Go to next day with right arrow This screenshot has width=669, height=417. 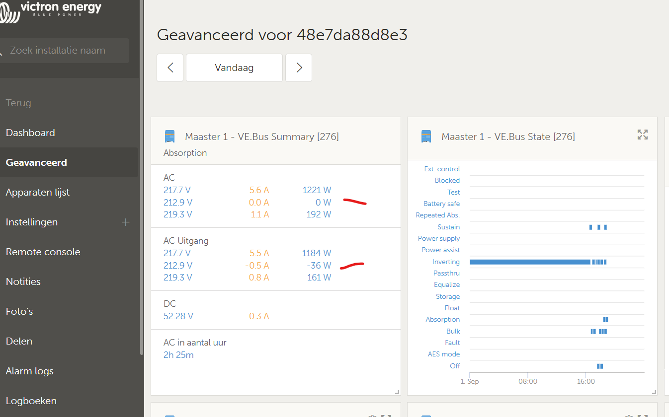(299, 68)
